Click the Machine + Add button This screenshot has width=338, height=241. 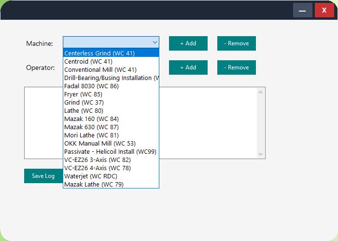tap(188, 43)
